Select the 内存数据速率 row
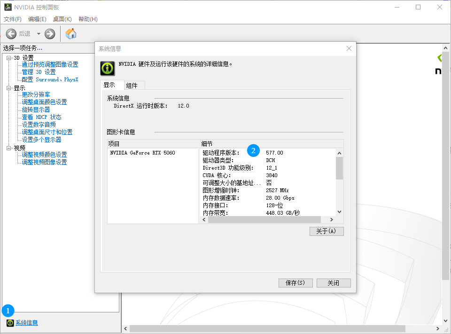This screenshot has height=334, width=451. [267, 198]
